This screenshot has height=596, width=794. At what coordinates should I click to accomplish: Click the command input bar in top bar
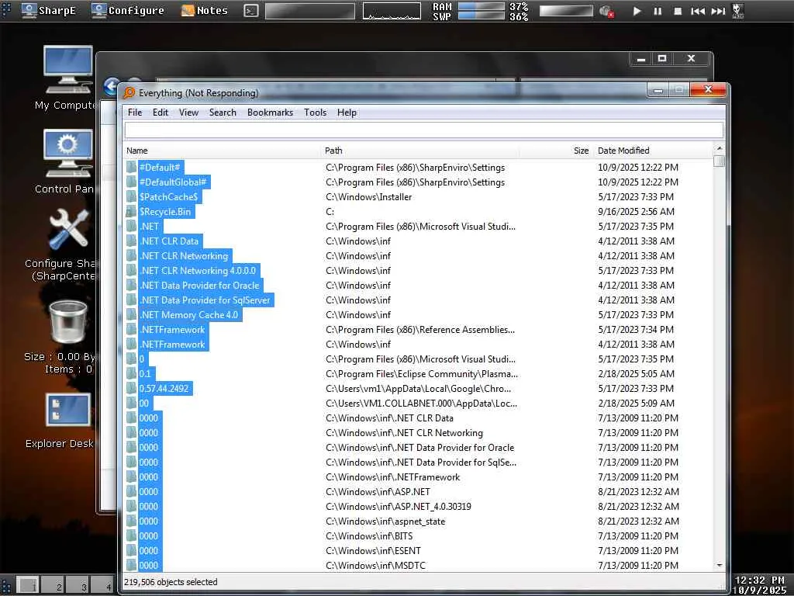(310, 11)
